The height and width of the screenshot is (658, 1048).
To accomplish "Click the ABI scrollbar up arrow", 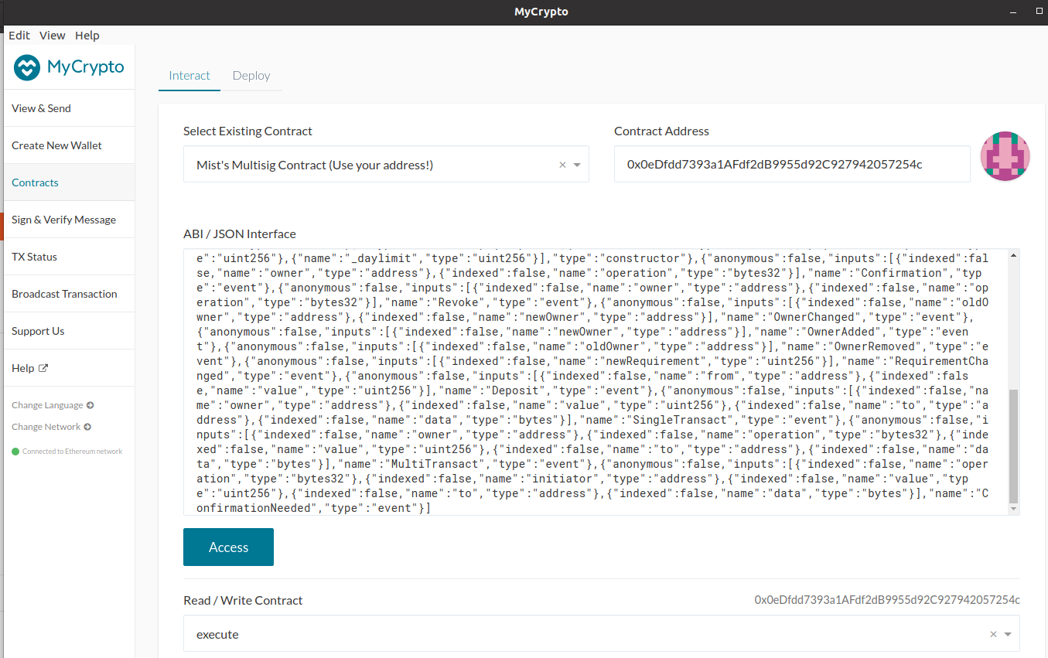I will [x=1014, y=255].
